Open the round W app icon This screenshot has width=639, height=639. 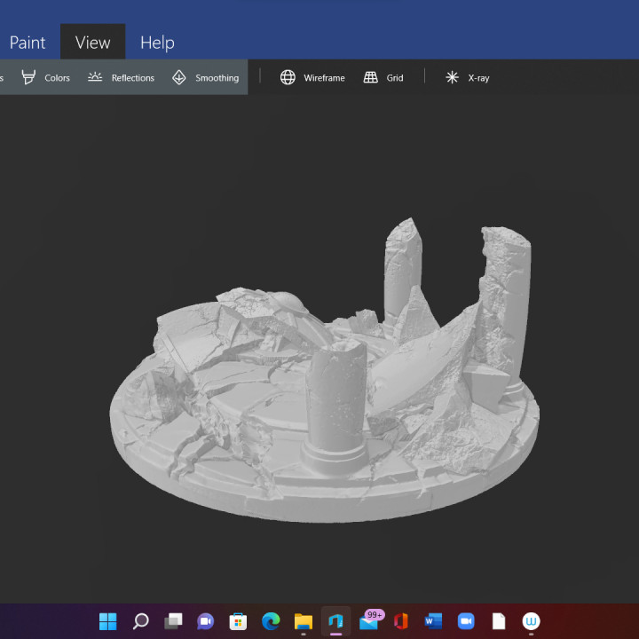click(x=531, y=621)
